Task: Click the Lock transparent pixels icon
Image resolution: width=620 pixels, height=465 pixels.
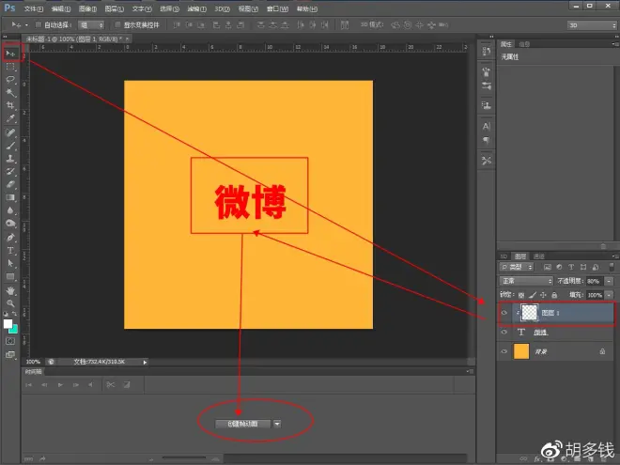Action: pos(521,295)
